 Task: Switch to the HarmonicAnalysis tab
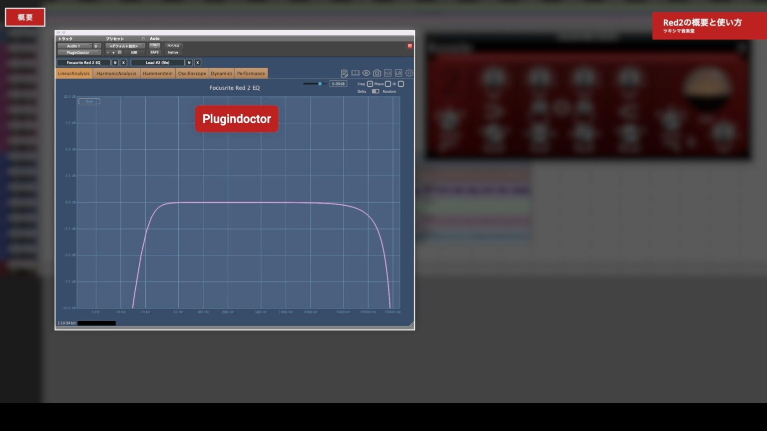[x=116, y=73]
